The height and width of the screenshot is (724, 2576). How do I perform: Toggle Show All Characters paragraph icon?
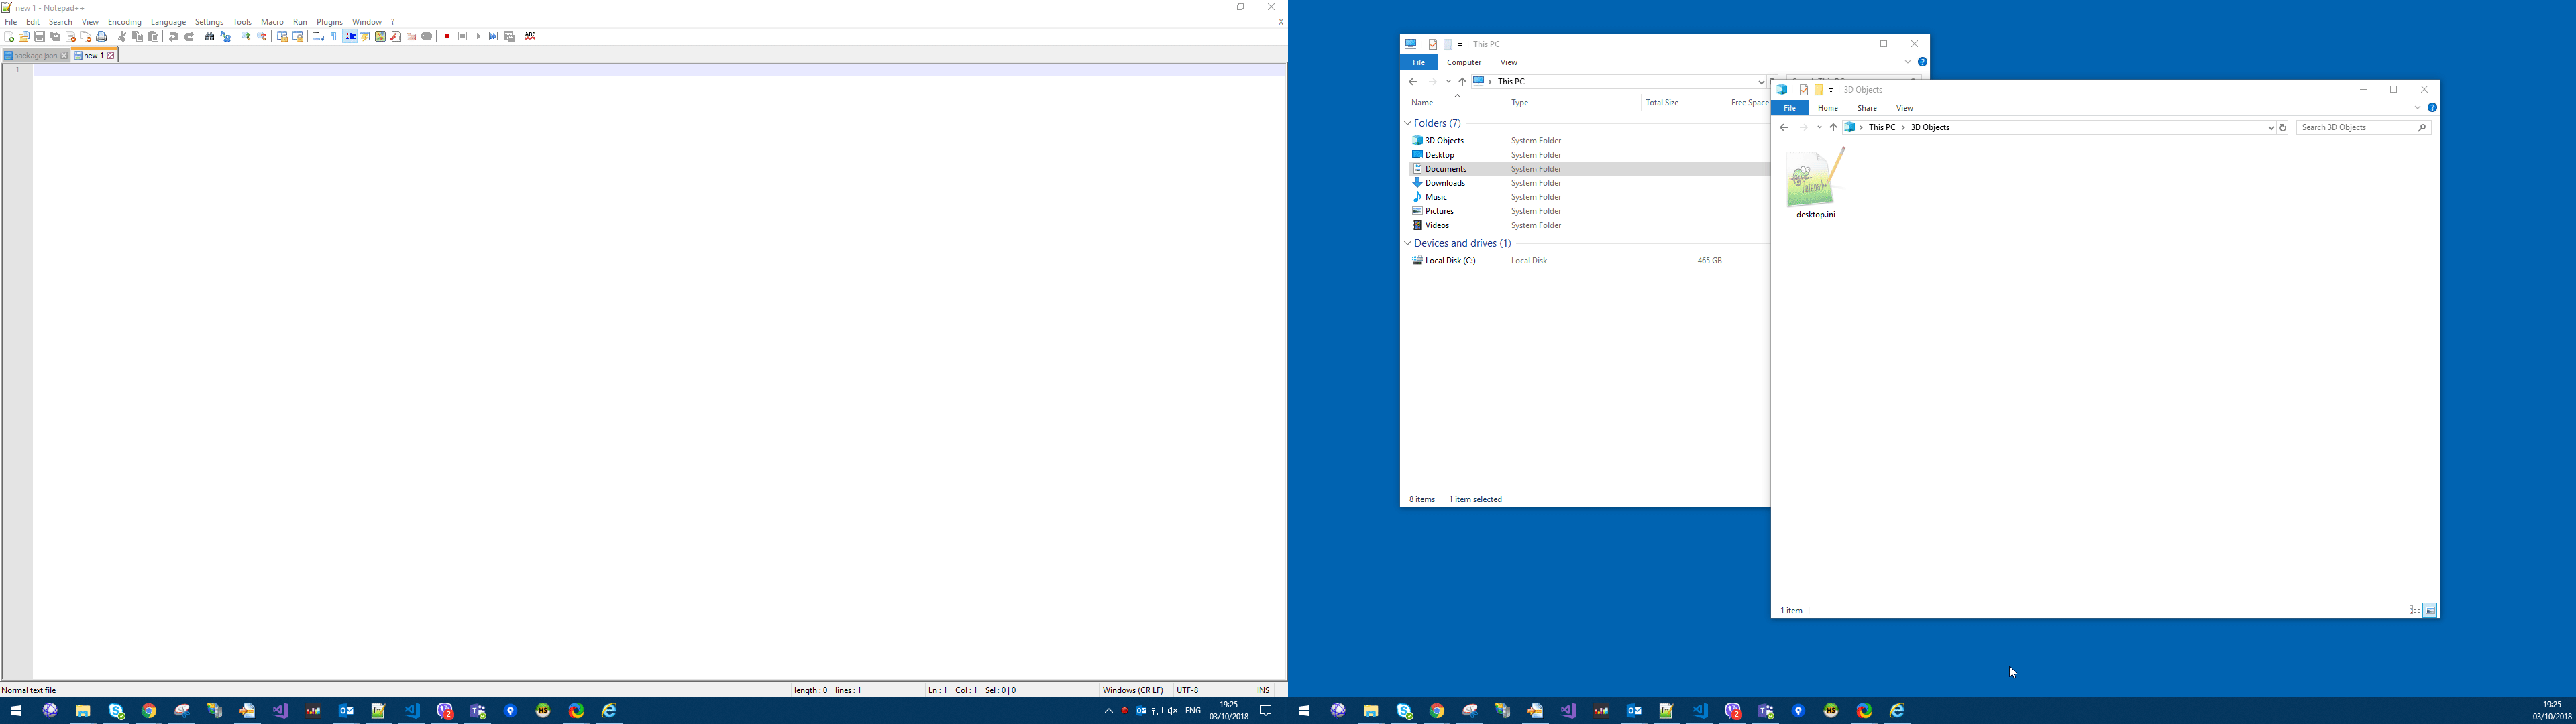click(334, 36)
